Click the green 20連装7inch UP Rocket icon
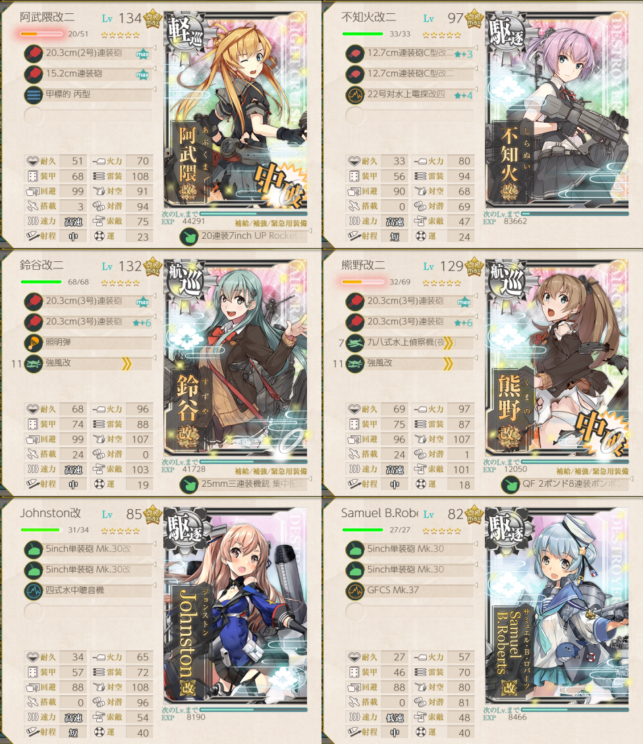This screenshot has height=744, width=643. [x=188, y=236]
